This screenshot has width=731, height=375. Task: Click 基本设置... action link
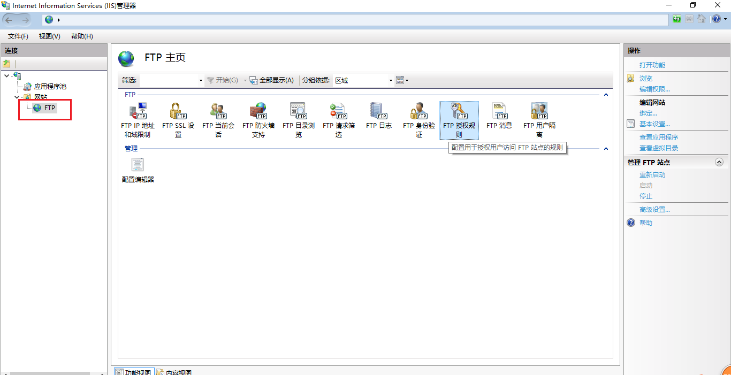point(654,124)
